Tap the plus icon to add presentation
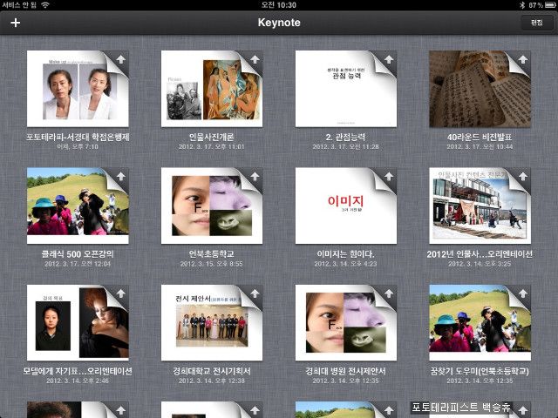 (16, 23)
